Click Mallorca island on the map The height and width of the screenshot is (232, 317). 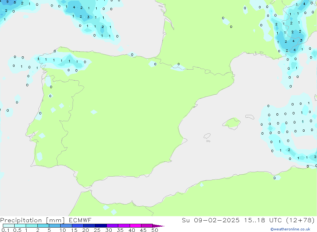(x=232, y=123)
